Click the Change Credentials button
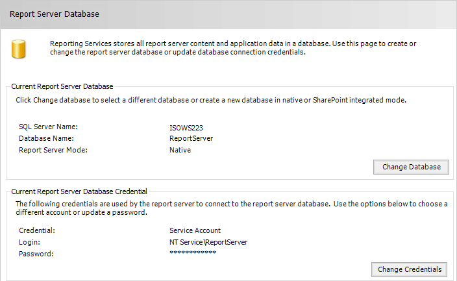 [x=409, y=269]
